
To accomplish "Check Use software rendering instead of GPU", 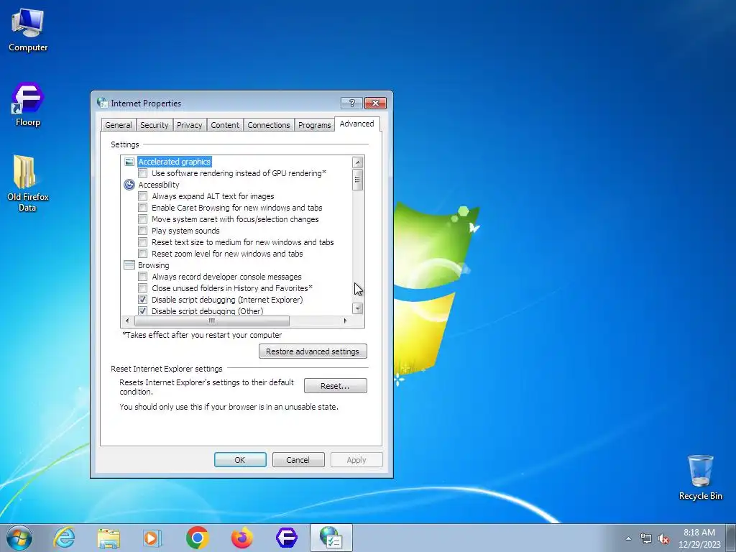I will click(x=143, y=173).
